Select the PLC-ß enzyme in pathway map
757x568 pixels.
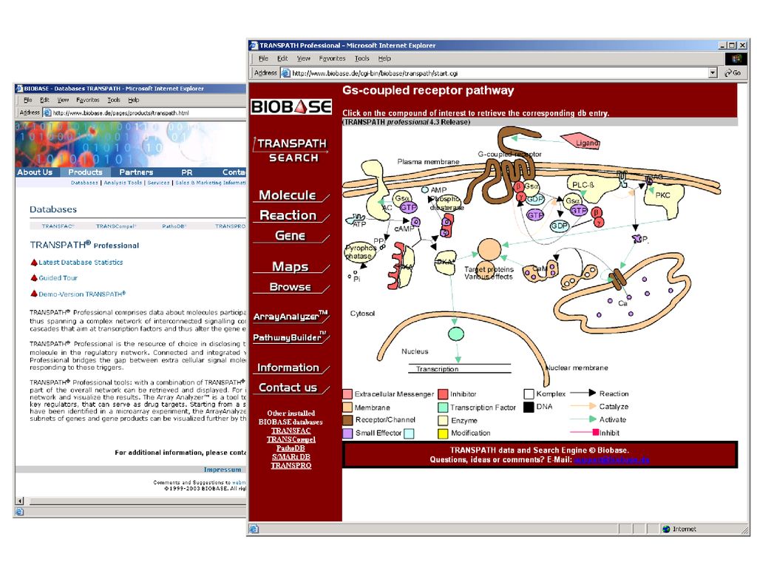[x=585, y=187]
